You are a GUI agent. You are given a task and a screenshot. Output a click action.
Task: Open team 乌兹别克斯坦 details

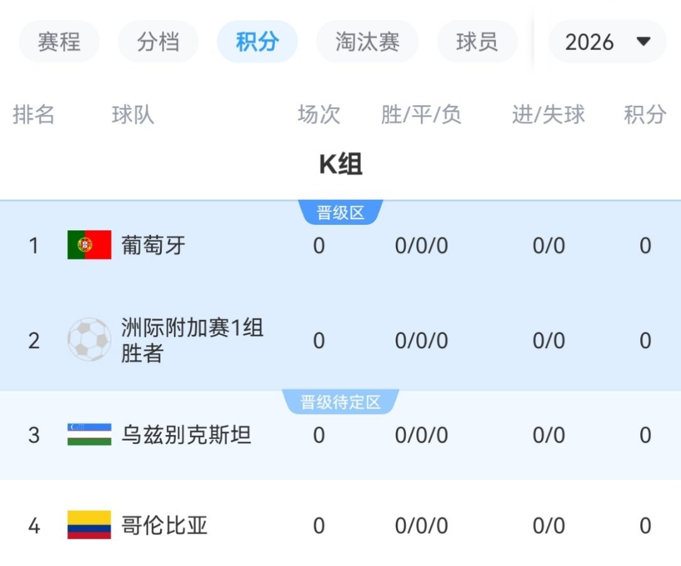coord(186,435)
